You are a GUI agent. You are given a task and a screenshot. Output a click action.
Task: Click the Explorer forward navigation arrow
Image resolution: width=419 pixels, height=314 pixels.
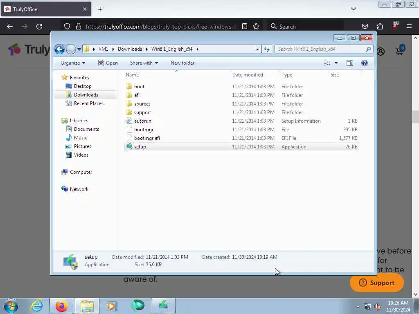(71, 49)
